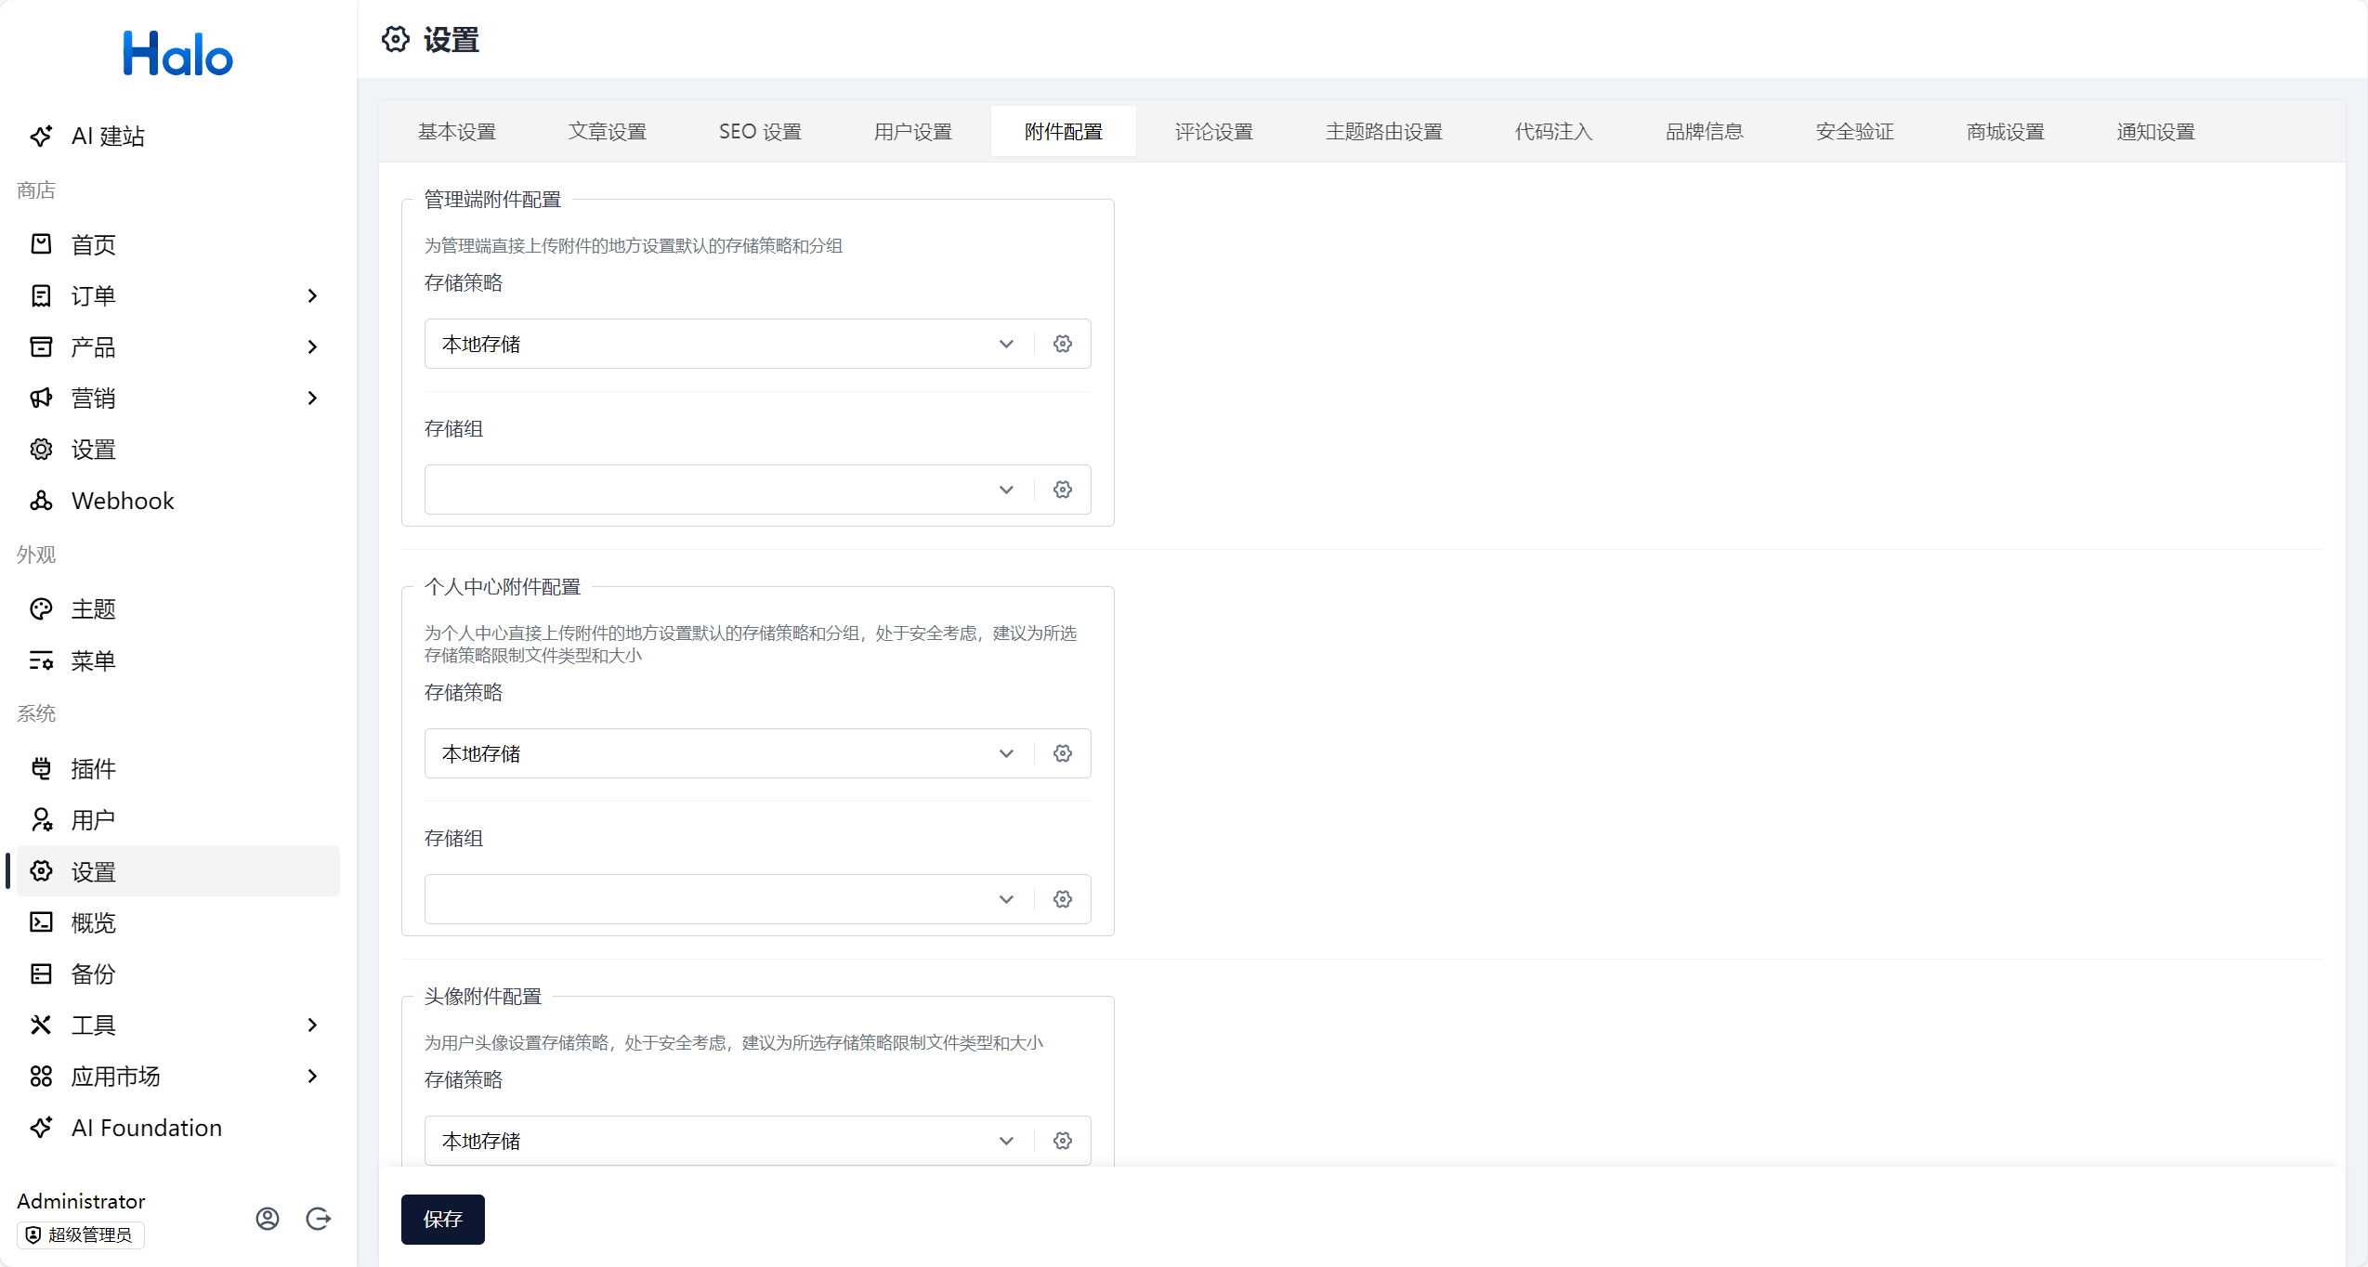Switch to 品牌信息 tab
The width and height of the screenshot is (2368, 1267).
pos(1705,132)
